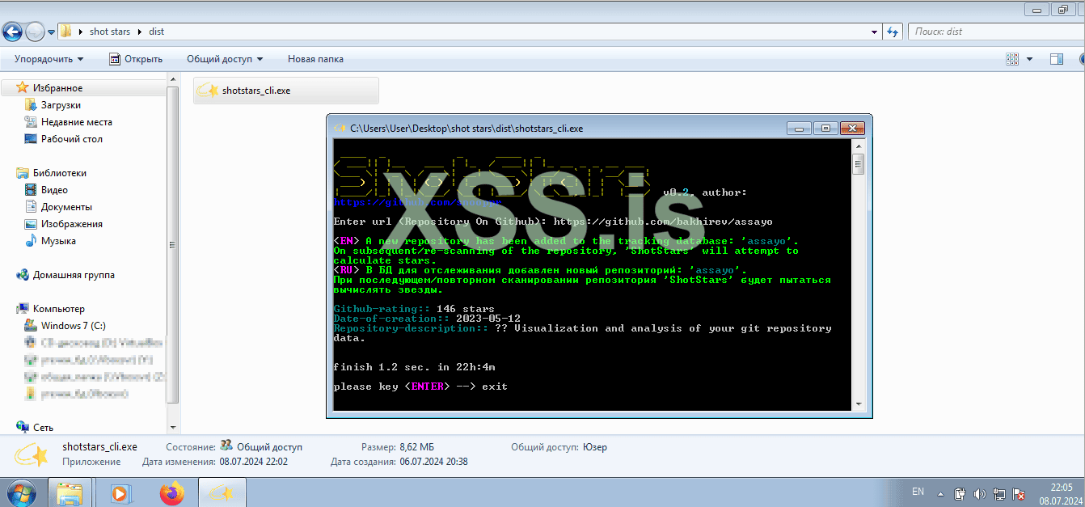Open the recent locations dropdown arrow
This screenshot has width=1085, height=507.
tap(51, 32)
